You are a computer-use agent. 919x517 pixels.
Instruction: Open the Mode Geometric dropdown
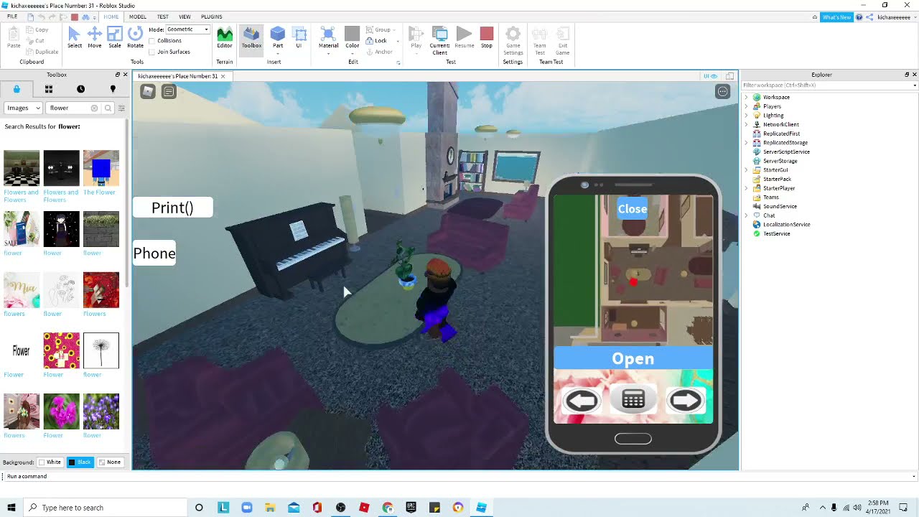tap(187, 29)
